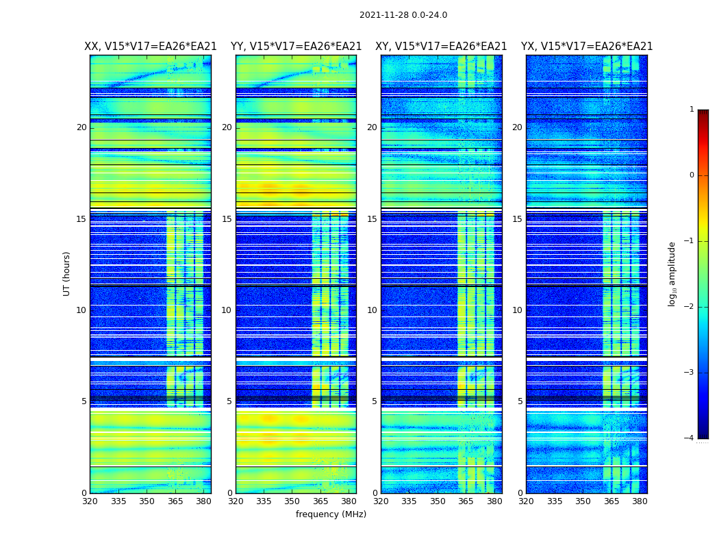Click the colorbar tick label '−4'
Screen dimensions: 719x548
689,438
